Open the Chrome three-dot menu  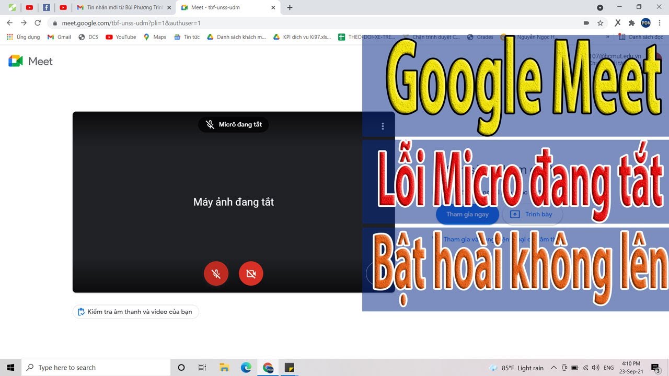(x=660, y=23)
